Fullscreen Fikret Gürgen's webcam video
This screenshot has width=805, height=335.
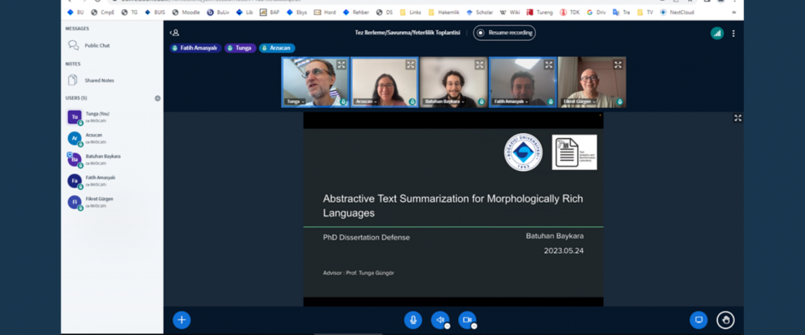pyautogui.click(x=618, y=64)
